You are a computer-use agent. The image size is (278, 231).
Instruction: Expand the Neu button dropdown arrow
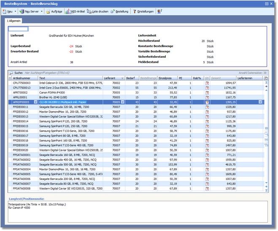pyautogui.click(x=16, y=11)
